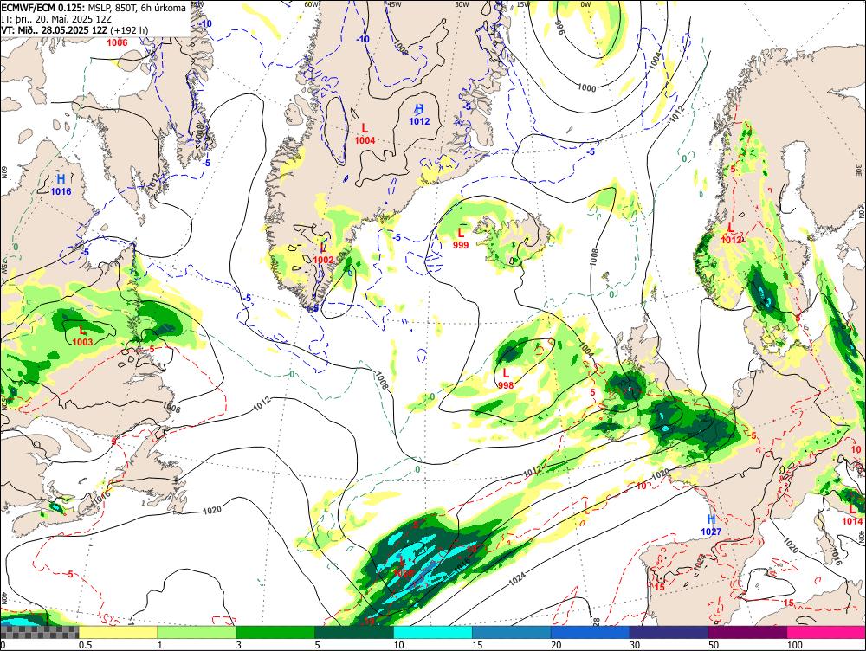Click the gray checkered 0–0.5 legend swatch
Image resolution: width=866 pixels, height=651 pixels.
pyautogui.click(x=39, y=632)
